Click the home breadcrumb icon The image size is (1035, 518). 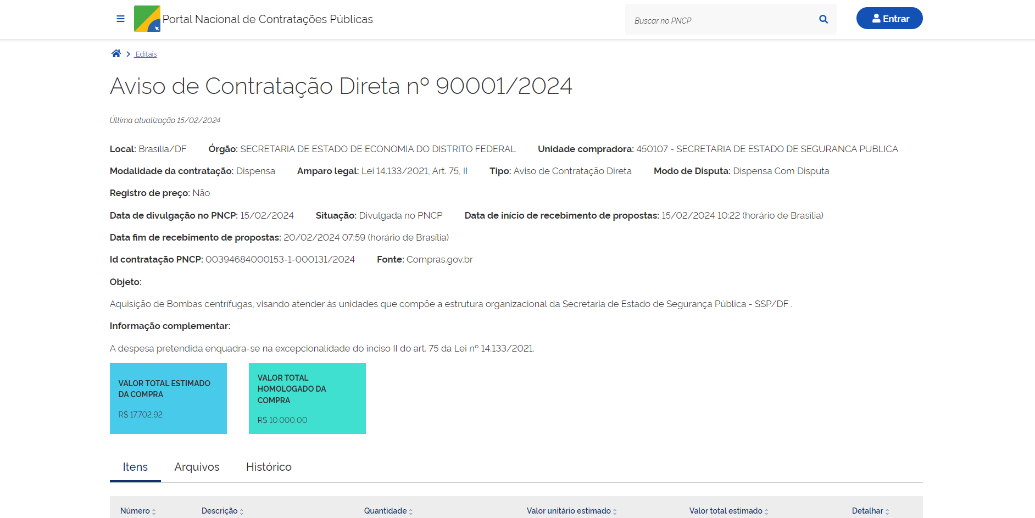point(116,53)
